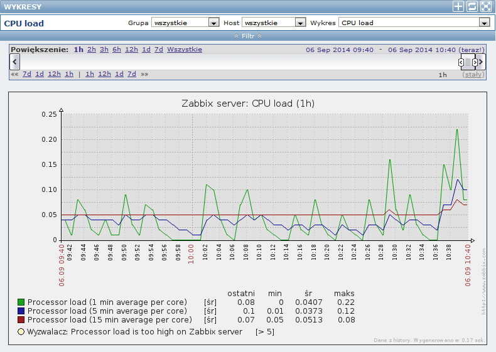Click the graph title Zabbix server: CPU load
Viewport: 496px width, 352px height.
(x=248, y=104)
